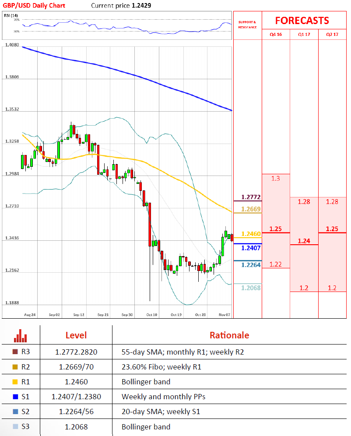Click the 1.2068 level cell in table
The image size is (351, 436).
[x=76, y=427]
